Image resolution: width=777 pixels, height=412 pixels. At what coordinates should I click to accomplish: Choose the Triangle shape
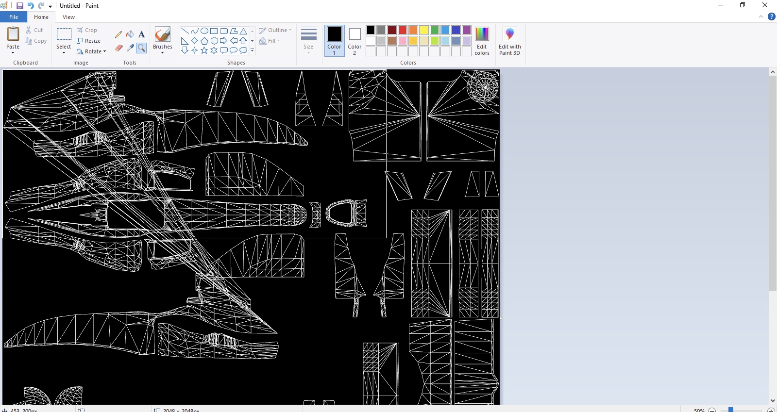(243, 31)
